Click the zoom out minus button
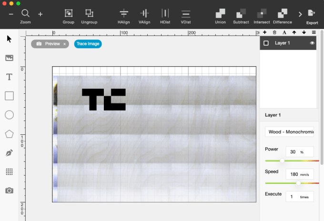Viewport: 324px width, 221px height. (11, 14)
